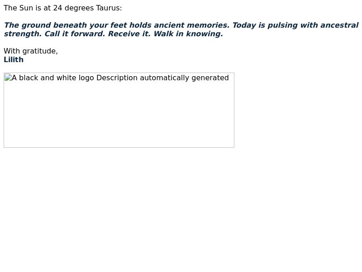Image resolution: width=362 pixels, height=272 pixels.
Task: Click the word 'Taurus:' in the first line
Action: pyautogui.click(x=109, y=8)
